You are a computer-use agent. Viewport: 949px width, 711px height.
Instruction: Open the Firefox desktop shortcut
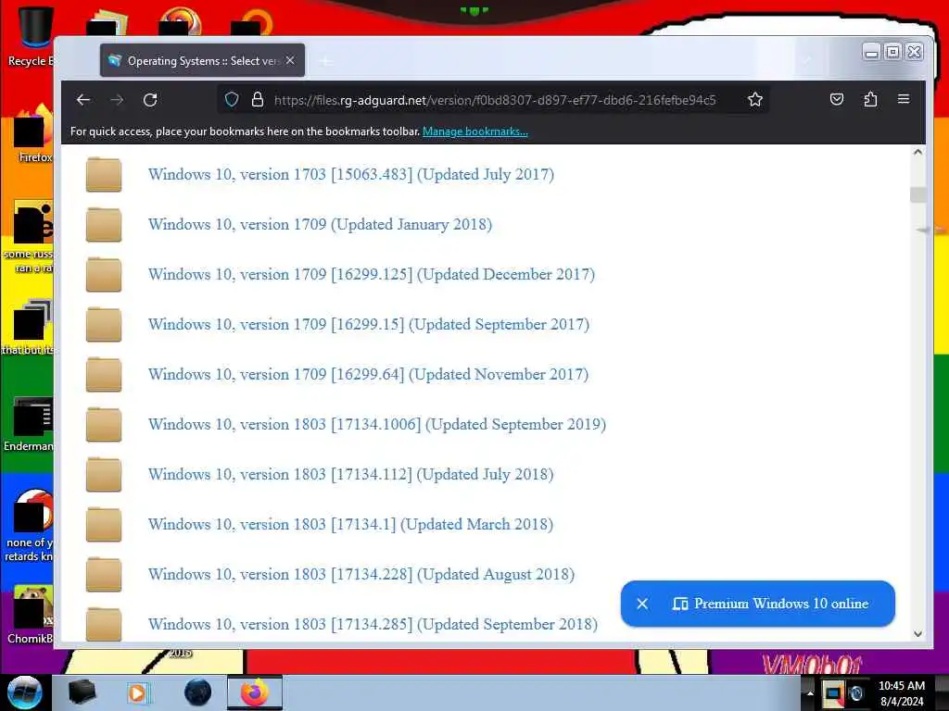(x=34, y=133)
